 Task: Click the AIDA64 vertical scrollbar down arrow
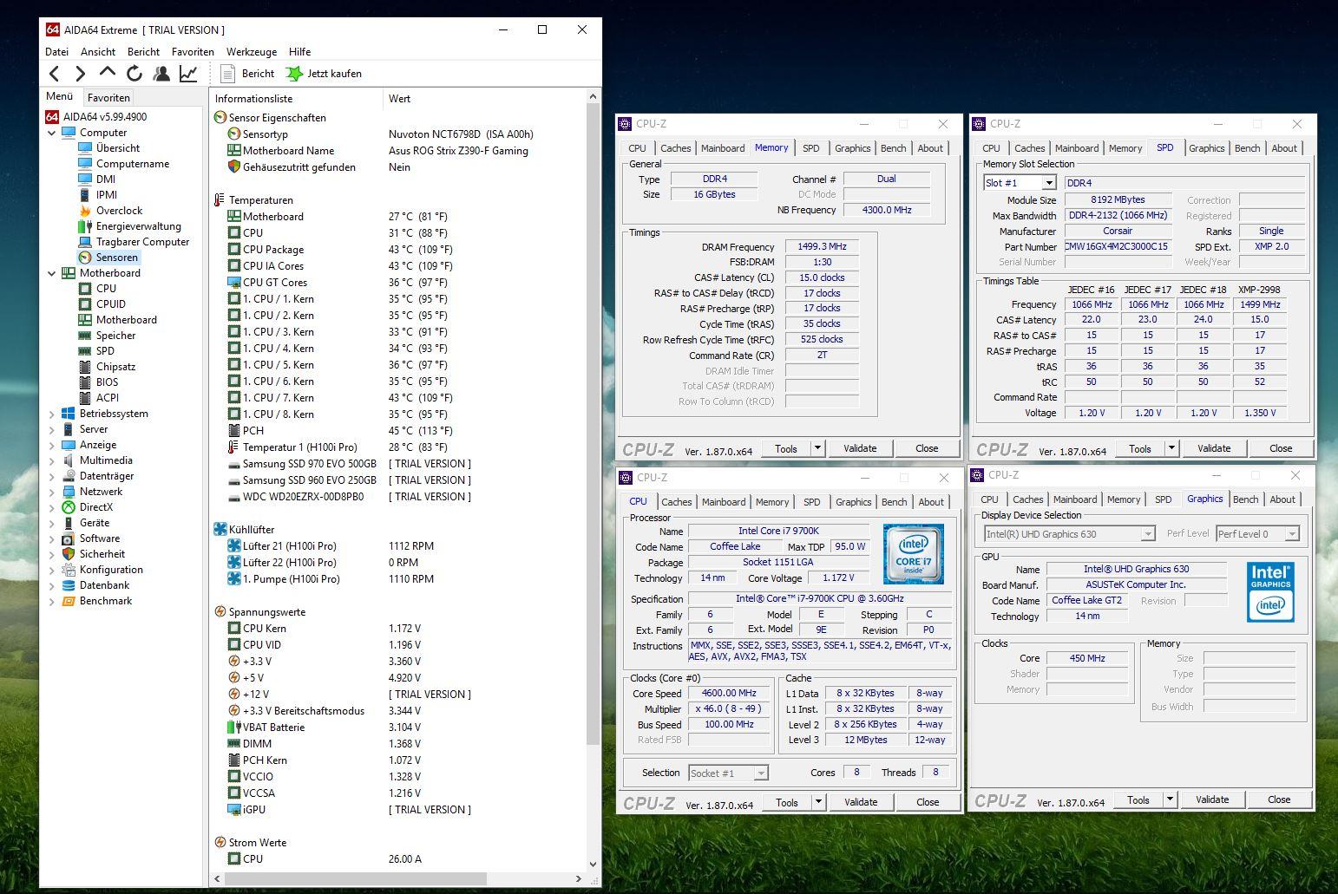(x=594, y=865)
